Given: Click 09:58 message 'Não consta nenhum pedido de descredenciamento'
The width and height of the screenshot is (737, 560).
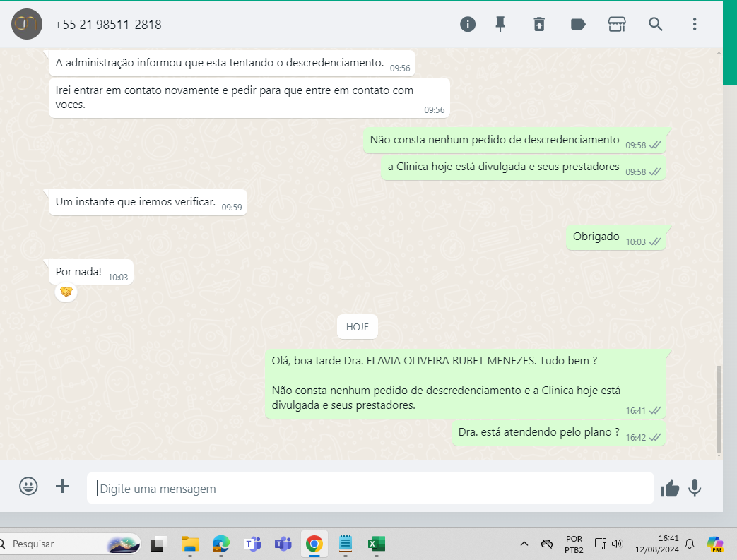Looking at the screenshot, I should 514,141.
